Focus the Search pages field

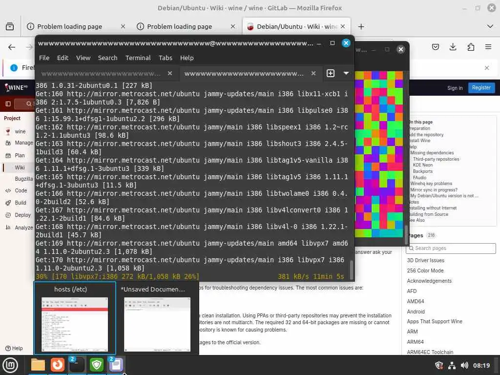[451, 248]
